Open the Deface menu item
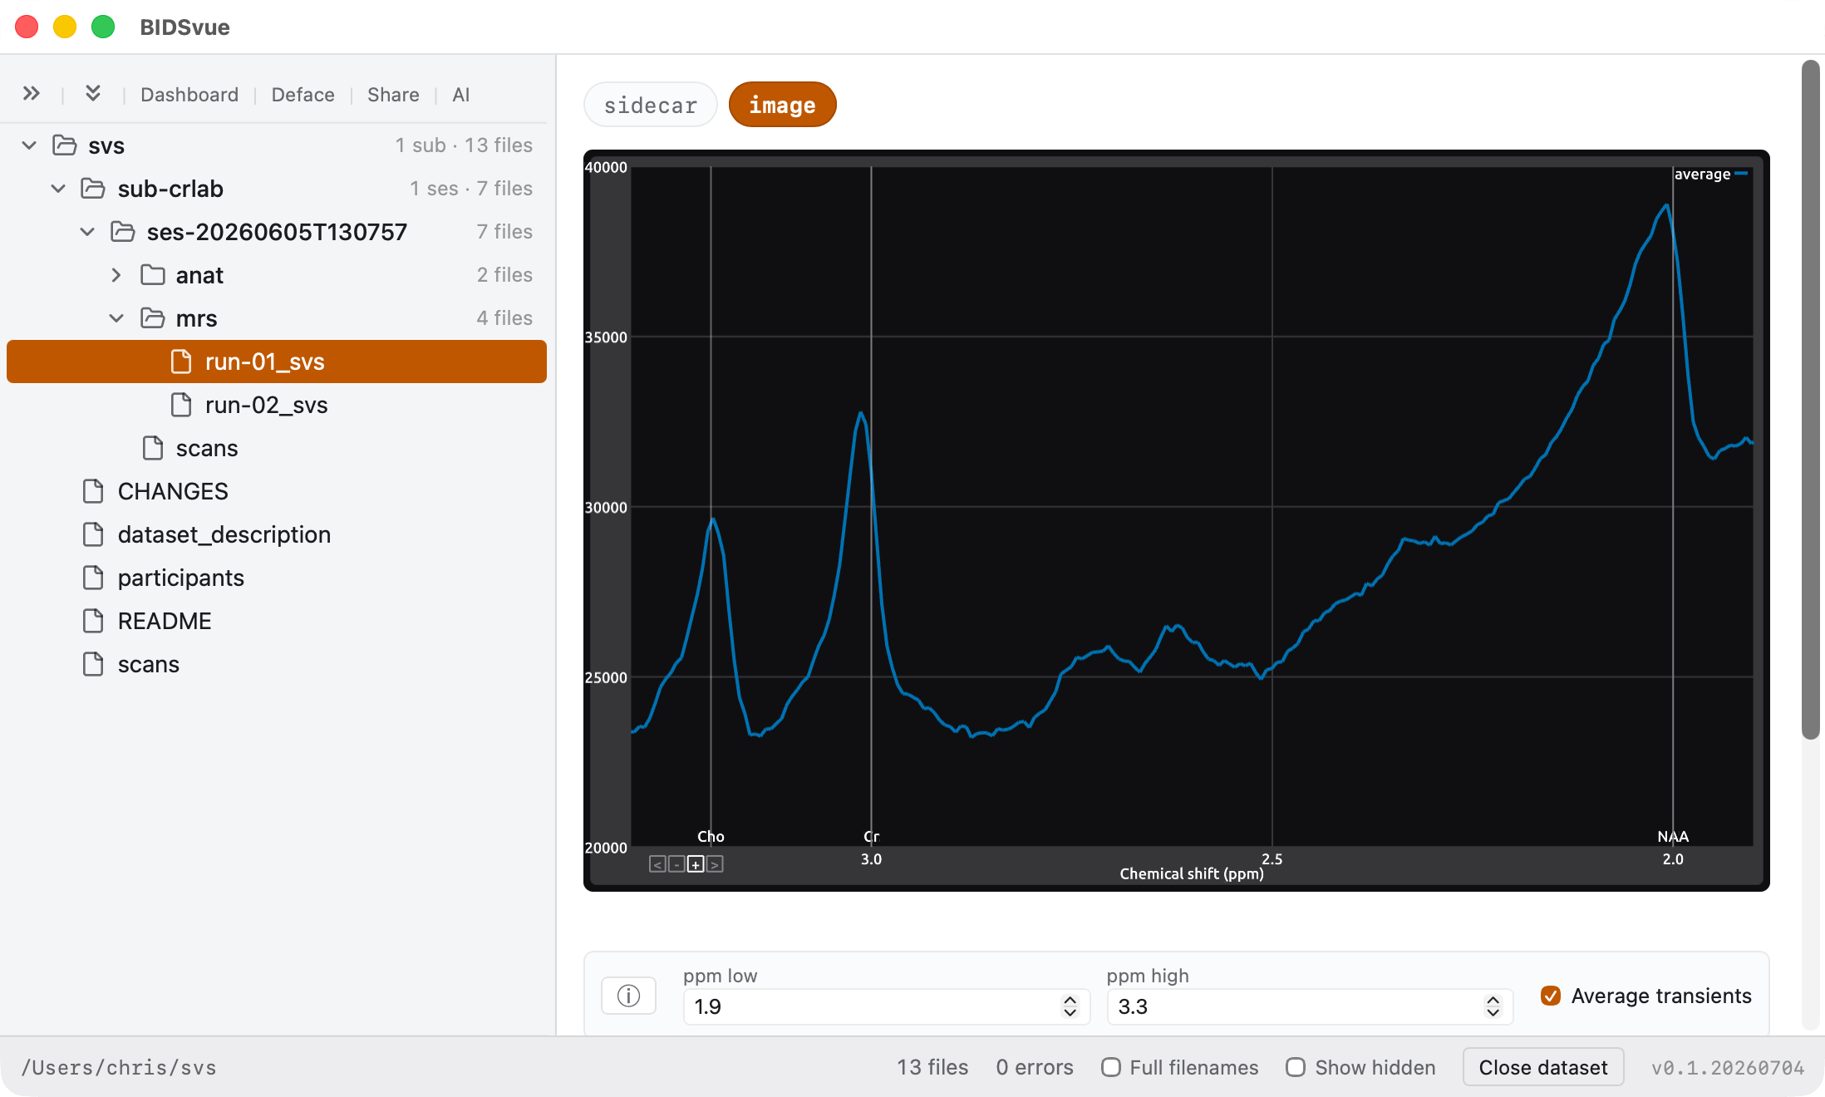The height and width of the screenshot is (1097, 1825). pyautogui.click(x=303, y=95)
